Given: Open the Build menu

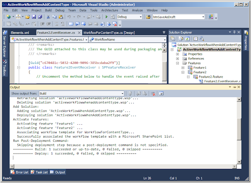Looking at the screenshot, I should tap(48, 10).
